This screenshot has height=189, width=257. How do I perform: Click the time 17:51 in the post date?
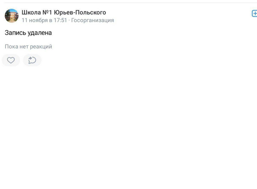pos(60,20)
